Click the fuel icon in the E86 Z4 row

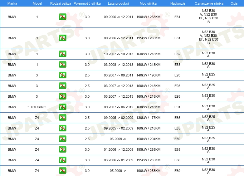(x=62, y=160)
